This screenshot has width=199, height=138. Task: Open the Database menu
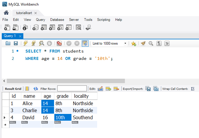(57, 20)
